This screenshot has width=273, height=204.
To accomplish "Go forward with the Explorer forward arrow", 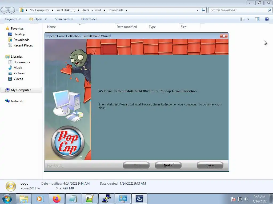I will click(x=11, y=10).
